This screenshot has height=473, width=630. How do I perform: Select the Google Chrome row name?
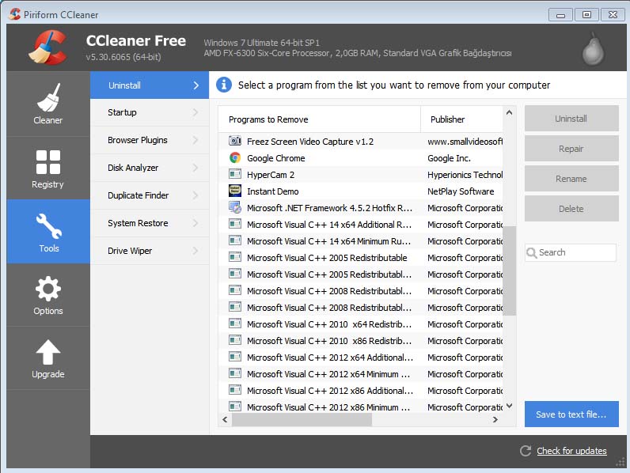coord(276,158)
